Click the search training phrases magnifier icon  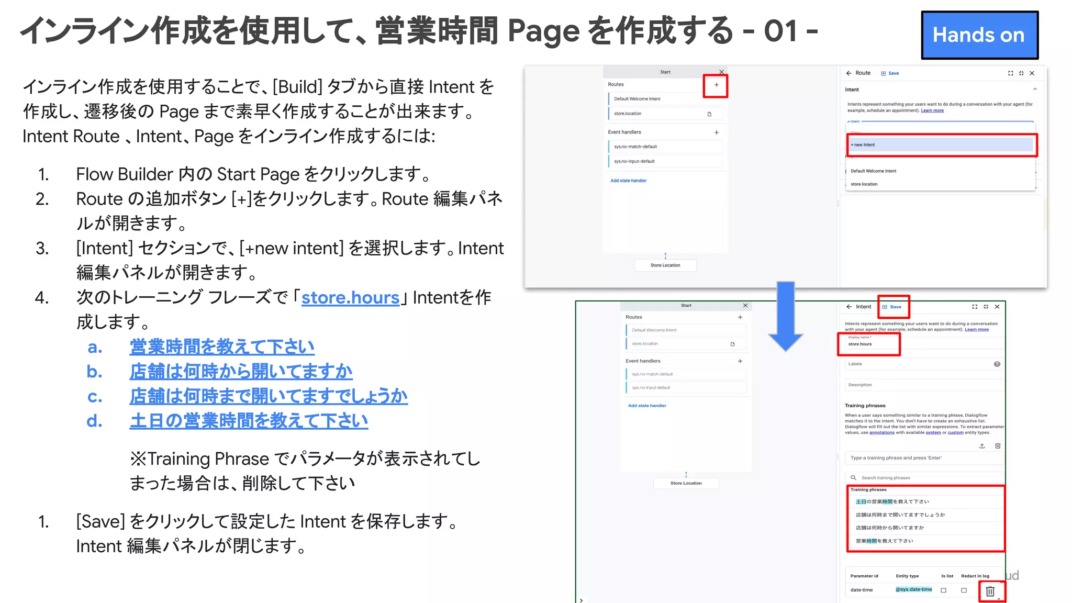853,478
